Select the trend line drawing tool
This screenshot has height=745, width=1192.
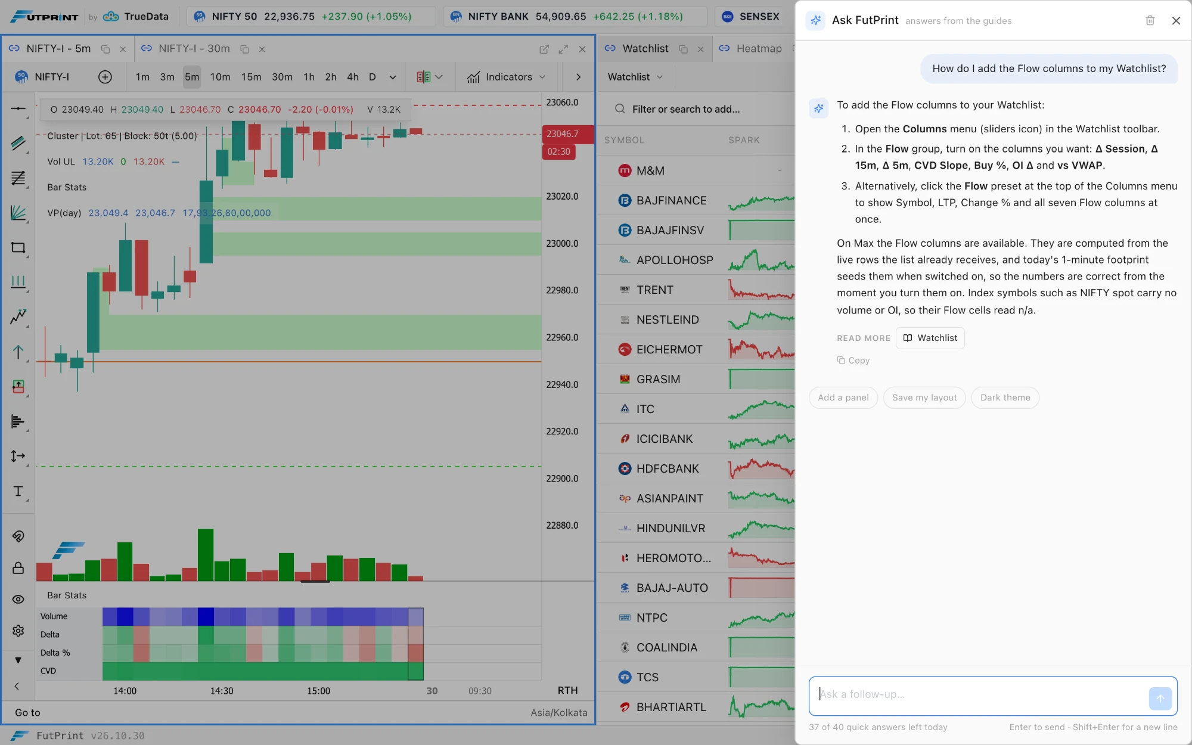tap(18, 143)
